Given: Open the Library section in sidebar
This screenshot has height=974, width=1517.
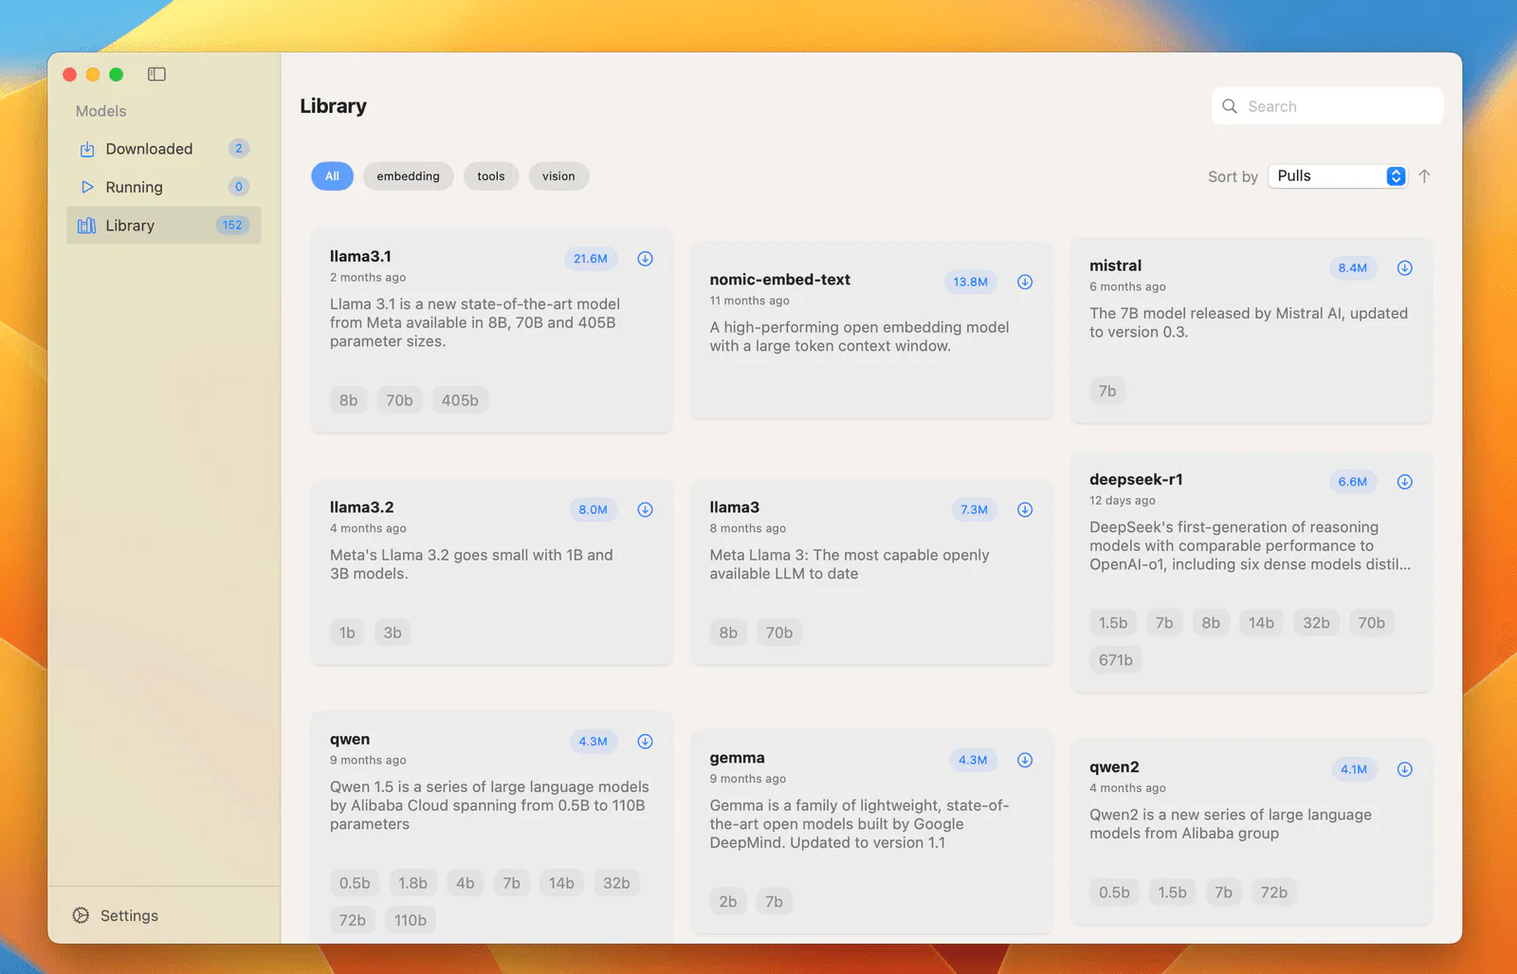Looking at the screenshot, I should pyautogui.click(x=164, y=226).
